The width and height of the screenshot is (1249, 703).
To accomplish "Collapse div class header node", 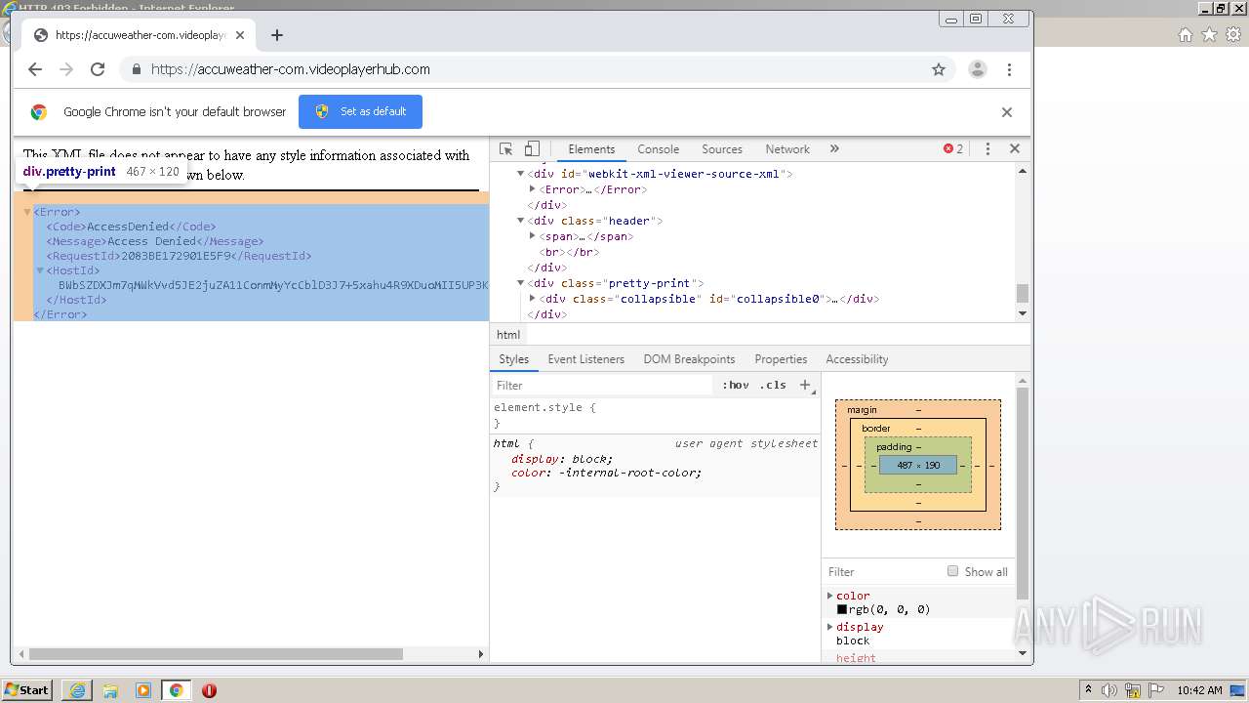I will (x=521, y=221).
